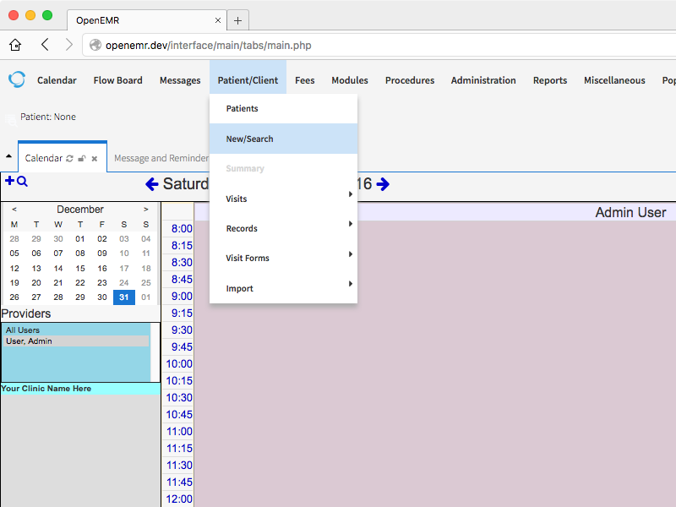Viewport: 676px width, 507px height.
Task: Select User, Admin in Providers list
Action: click(x=76, y=341)
